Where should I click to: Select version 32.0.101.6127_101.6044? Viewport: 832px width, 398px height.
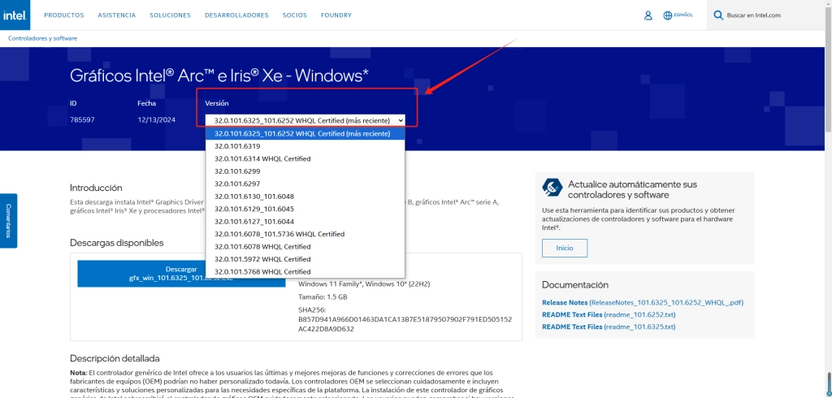pos(305,221)
